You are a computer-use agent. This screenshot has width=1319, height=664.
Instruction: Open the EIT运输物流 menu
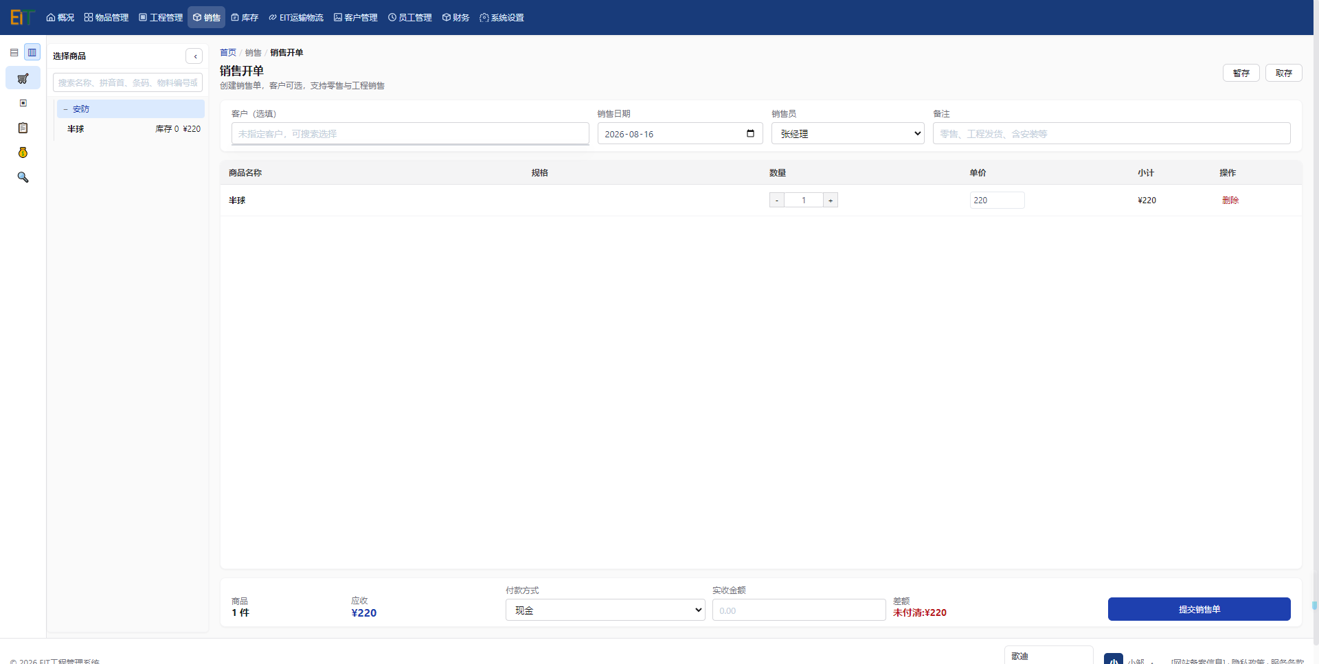pos(296,17)
